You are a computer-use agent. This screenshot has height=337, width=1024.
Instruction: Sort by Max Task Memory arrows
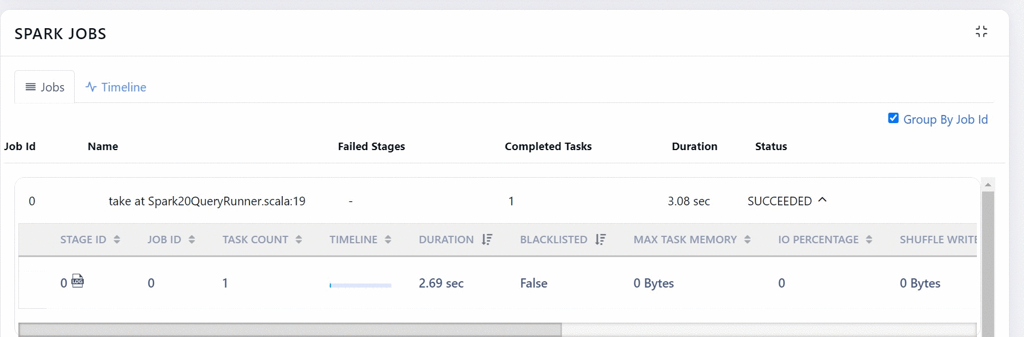pos(747,240)
